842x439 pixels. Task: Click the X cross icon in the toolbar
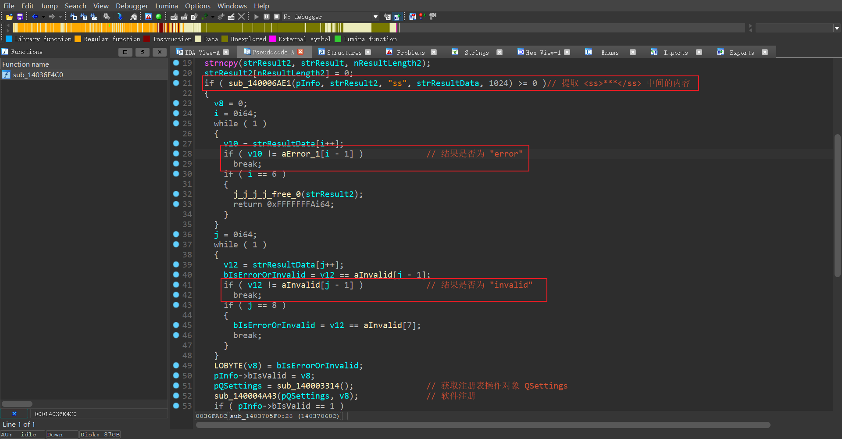pyautogui.click(x=241, y=17)
